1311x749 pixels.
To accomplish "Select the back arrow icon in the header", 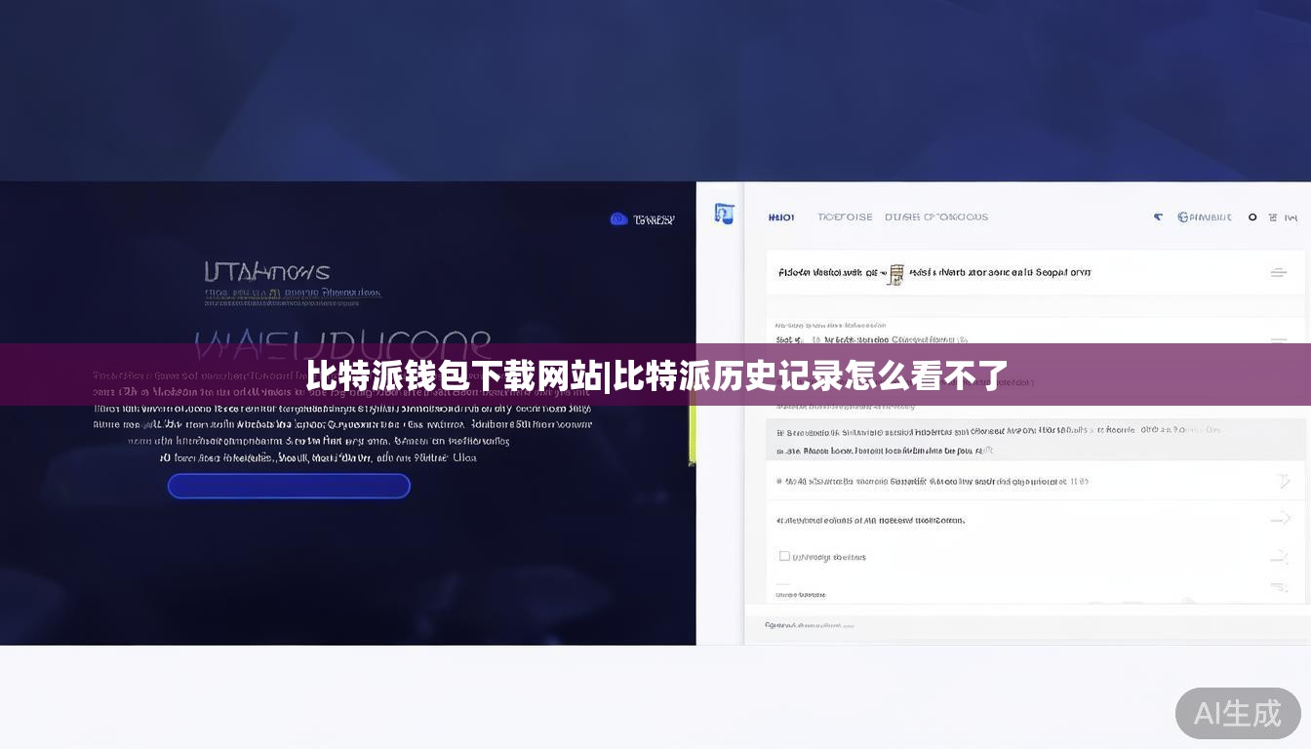I will click(1158, 217).
